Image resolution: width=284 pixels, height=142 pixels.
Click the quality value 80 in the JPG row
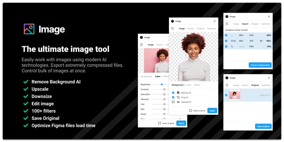pos(261,41)
